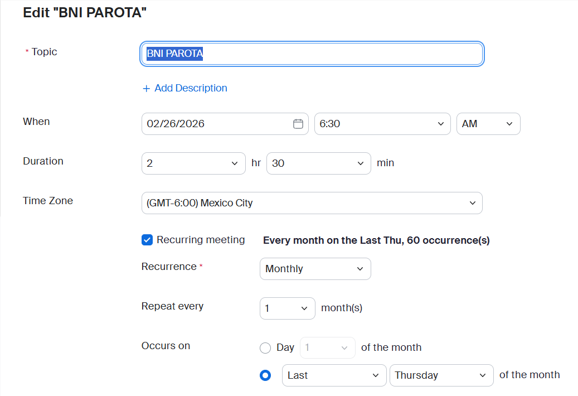
Task: Open the Monthly recurrence dropdown
Action: click(315, 269)
